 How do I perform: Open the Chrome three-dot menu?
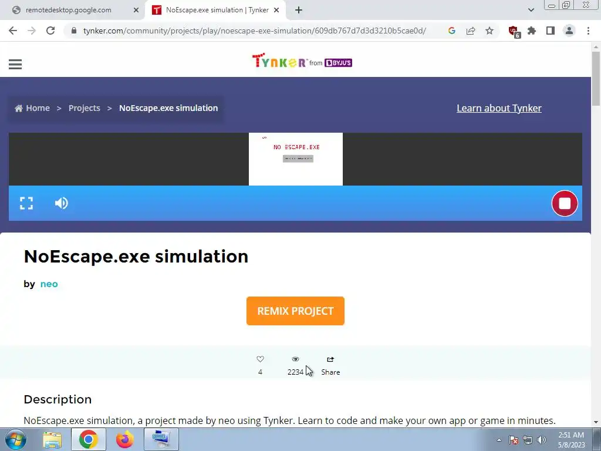click(x=588, y=31)
